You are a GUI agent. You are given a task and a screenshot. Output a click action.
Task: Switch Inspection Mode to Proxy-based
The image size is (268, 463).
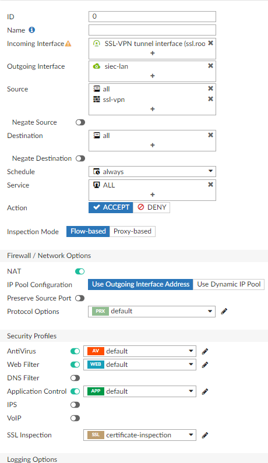(x=132, y=231)
